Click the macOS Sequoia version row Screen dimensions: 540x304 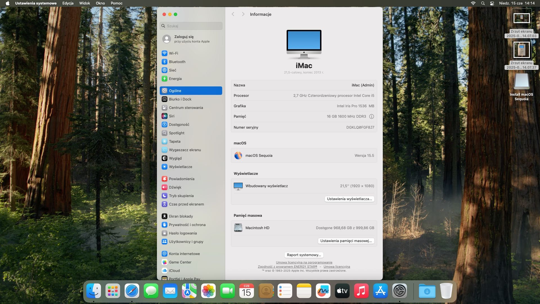pos(304,155)
